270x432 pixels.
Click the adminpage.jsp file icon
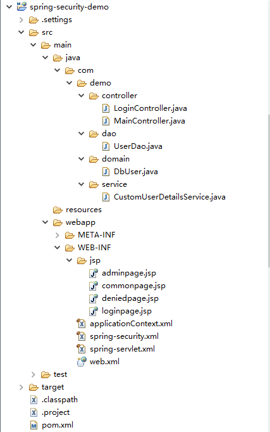[x=94, y=273]
